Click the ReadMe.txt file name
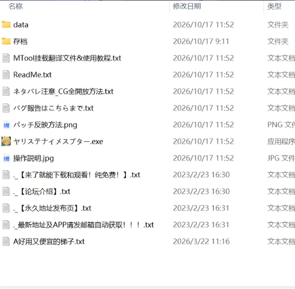The width and height of the screenshot is (295, 289). pos(32,75)
